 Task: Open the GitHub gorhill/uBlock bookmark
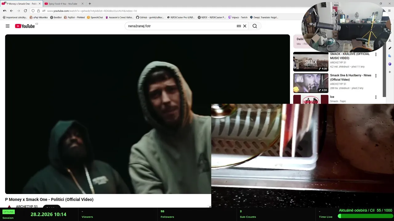point(150,17)
